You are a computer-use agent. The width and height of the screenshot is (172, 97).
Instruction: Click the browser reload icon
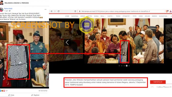pos(59,11)
